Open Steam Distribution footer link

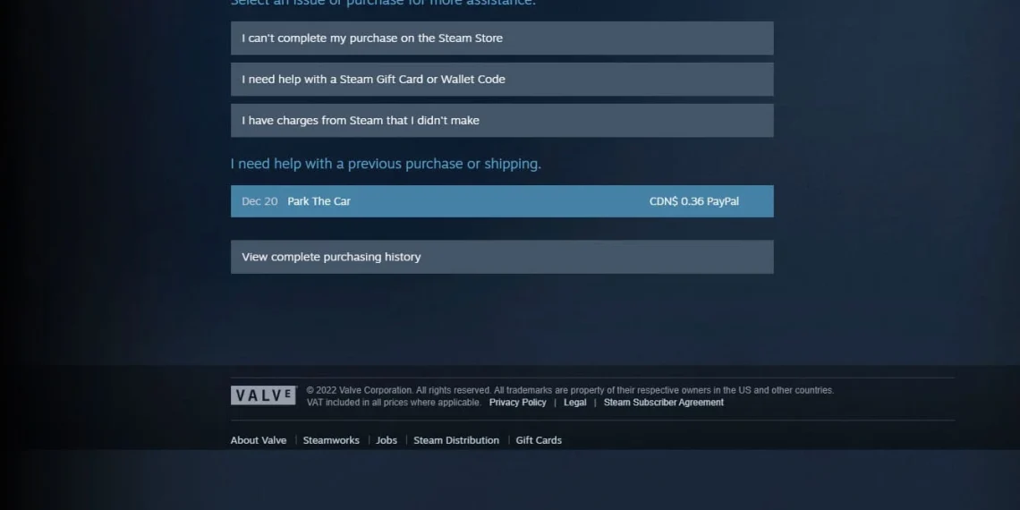click(456, 440)
